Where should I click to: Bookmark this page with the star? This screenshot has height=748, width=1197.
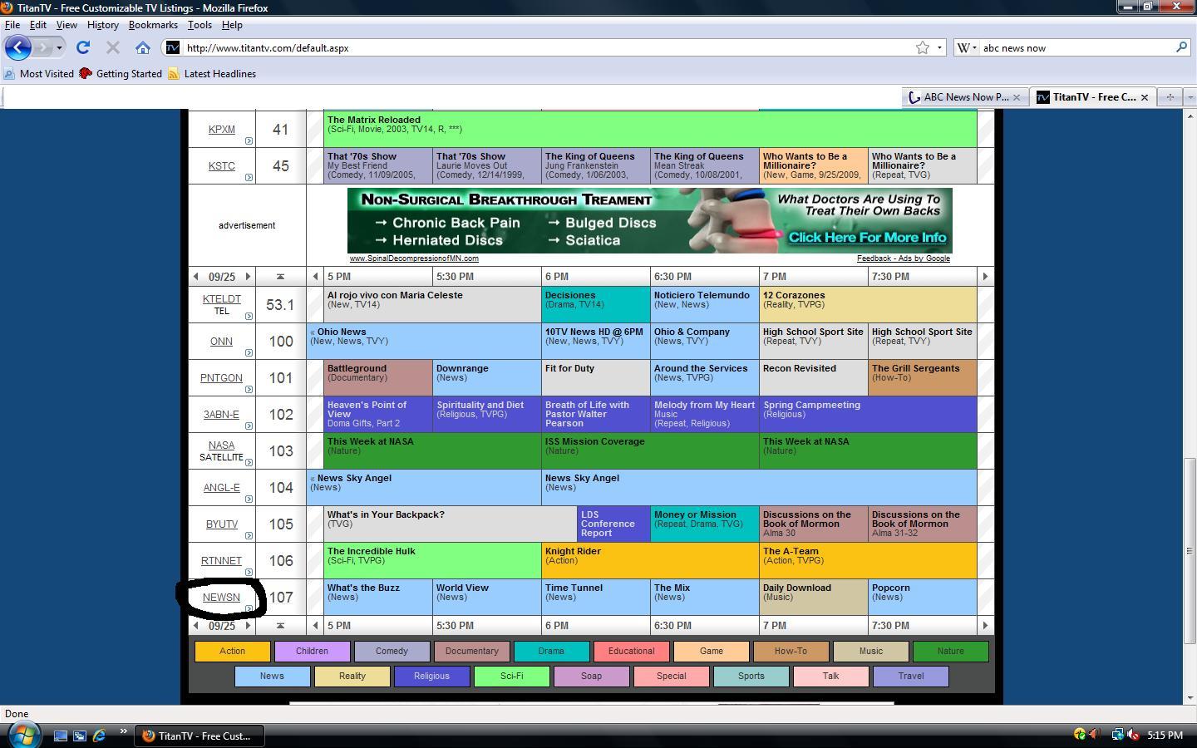pyautogui.click(x=922, y=47)
